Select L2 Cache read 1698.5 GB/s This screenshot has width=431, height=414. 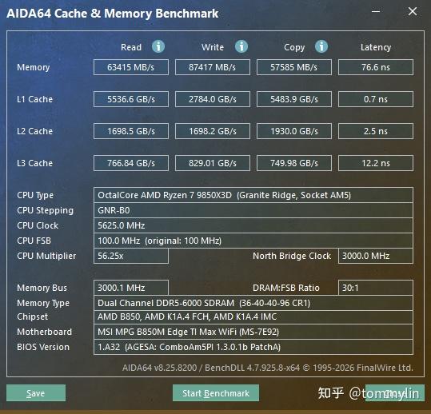(131, 131)
